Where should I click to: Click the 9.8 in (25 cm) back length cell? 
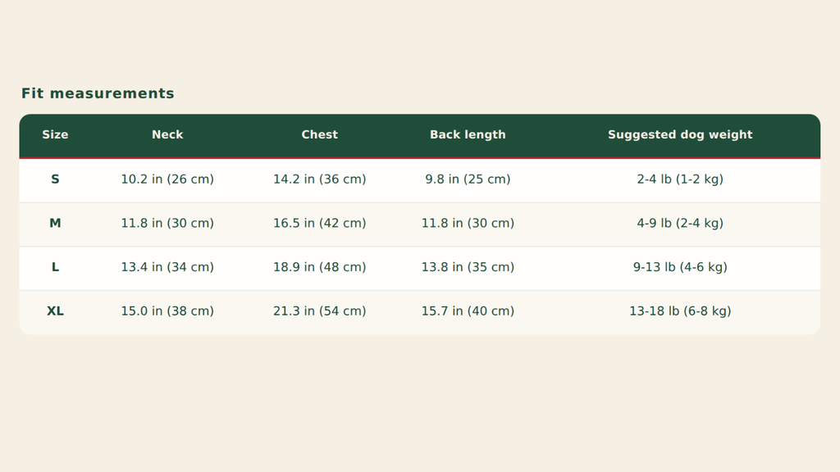[468, 179]
